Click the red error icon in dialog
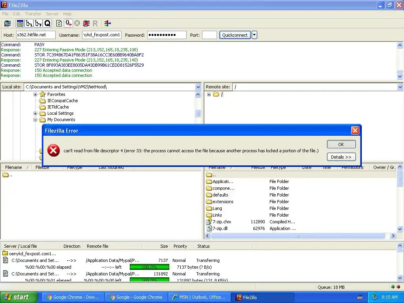404x303 pixels. click(x=54, y=150)
